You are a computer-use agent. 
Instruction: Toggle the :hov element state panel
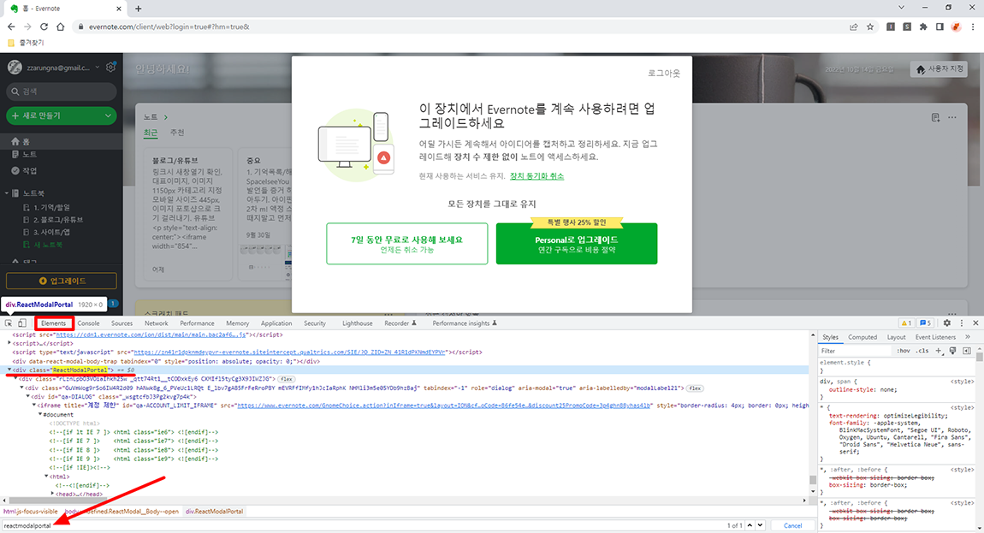[x=903, y=351]
